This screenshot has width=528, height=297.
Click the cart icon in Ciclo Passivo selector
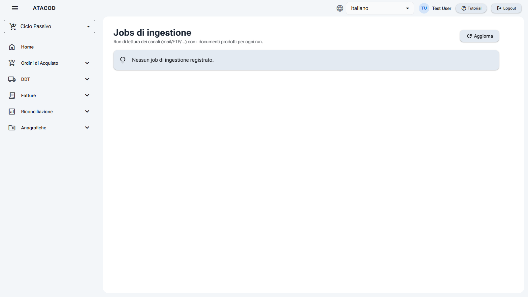(13, 26)
